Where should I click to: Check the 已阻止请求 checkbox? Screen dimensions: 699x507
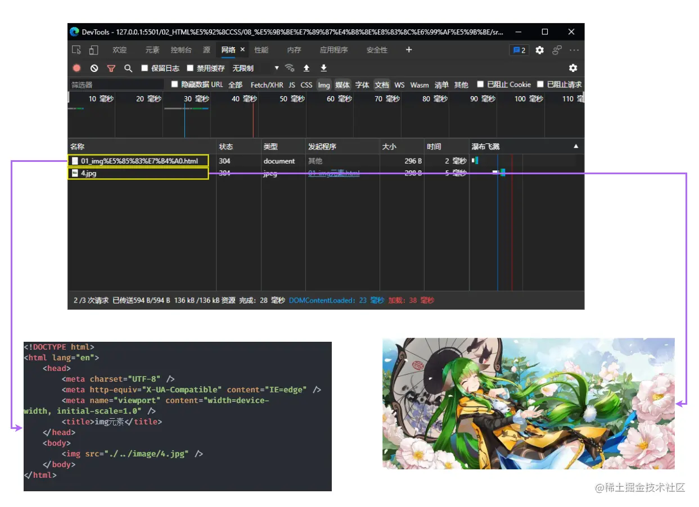coord(540,84)
